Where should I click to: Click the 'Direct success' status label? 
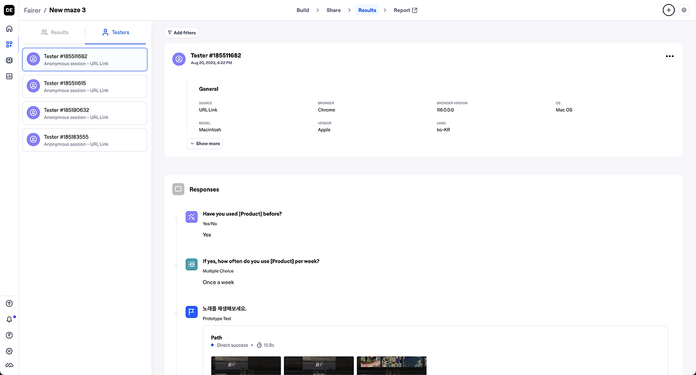click(x=232, y=345)
